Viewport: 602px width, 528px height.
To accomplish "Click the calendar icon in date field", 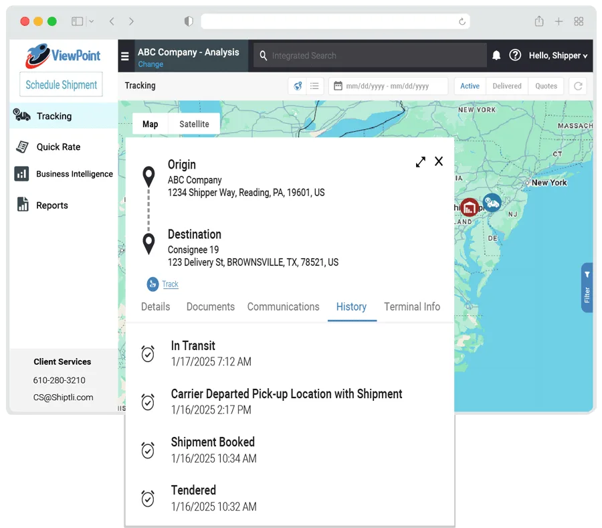I will point(338,86).
